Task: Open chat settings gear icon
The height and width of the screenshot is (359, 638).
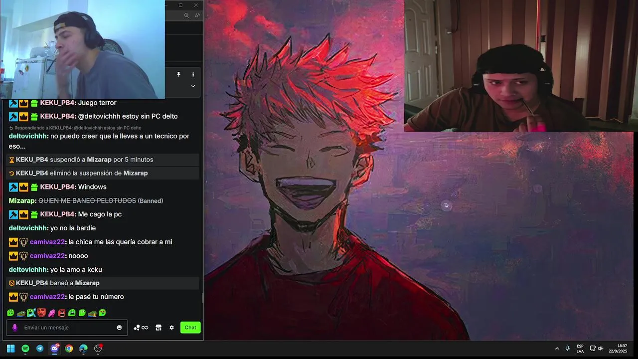Action: point(172,328)
